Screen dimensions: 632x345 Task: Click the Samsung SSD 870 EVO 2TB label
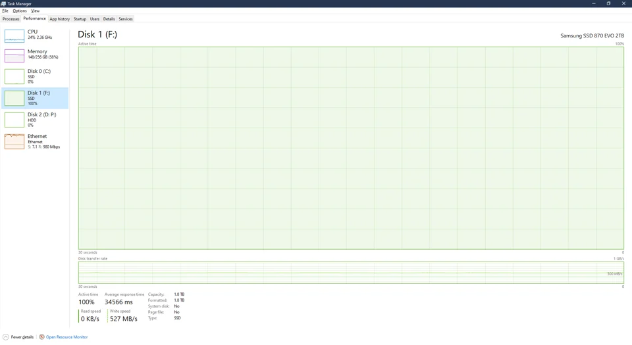point(592,35)
